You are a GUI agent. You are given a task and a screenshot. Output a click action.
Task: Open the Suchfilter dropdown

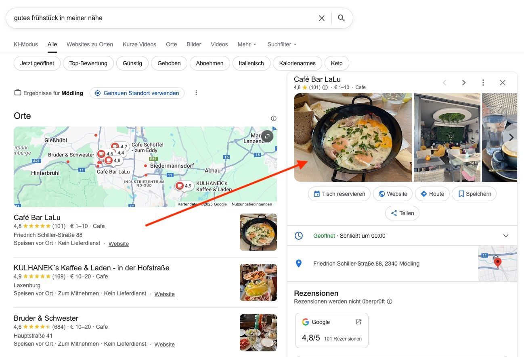pyautogui.click(x=282, y=44)
